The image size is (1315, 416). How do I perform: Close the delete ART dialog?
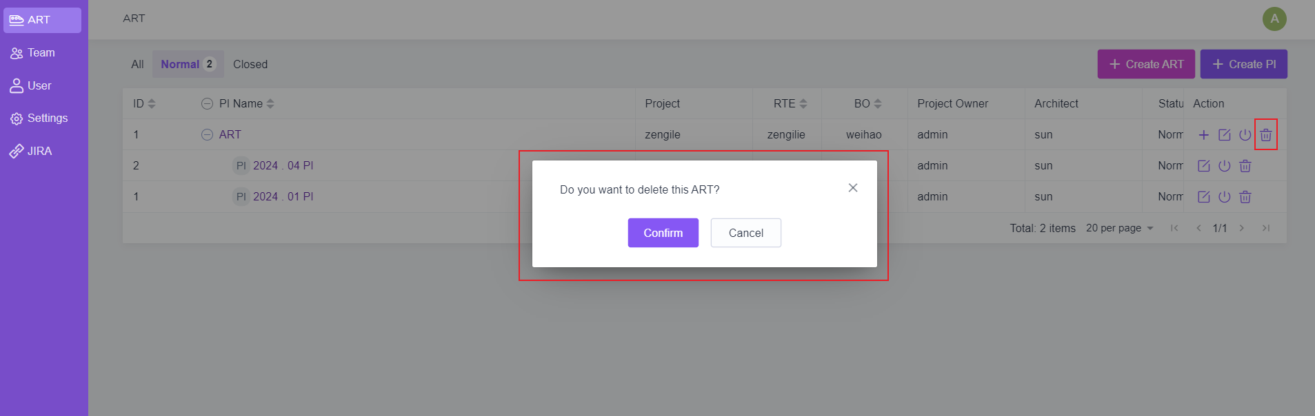tap(852, 188)
